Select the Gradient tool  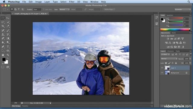8,38
